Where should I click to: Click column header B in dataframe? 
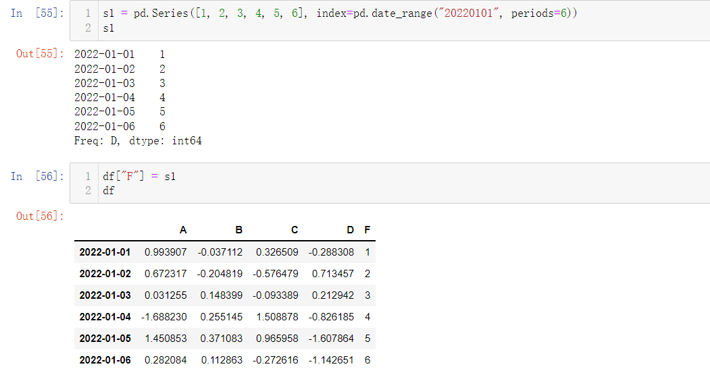pyautogui.click(x=238, y=230)
